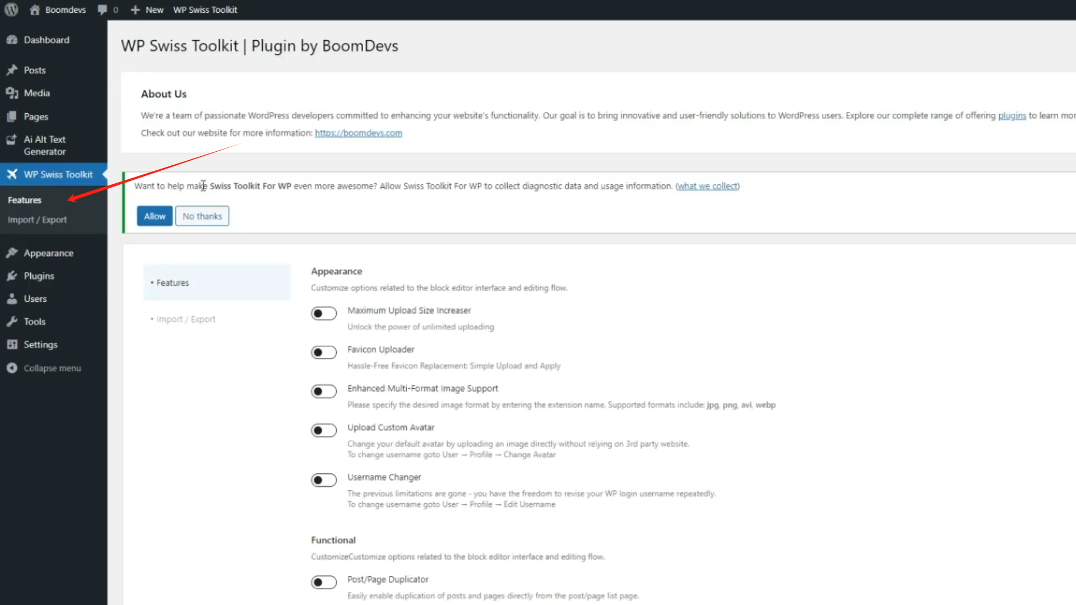
Task: Turn on the Favicon Uploader switch
Action: 324,352
